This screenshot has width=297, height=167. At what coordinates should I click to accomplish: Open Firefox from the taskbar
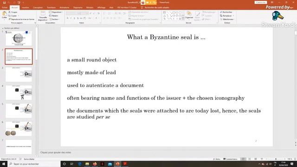click(95, 164)
